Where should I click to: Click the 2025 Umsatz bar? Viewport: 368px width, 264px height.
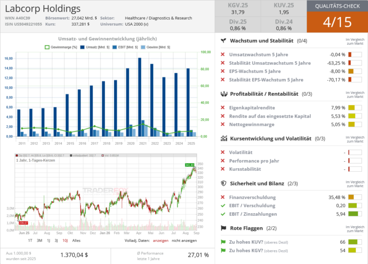click(188, 102)
